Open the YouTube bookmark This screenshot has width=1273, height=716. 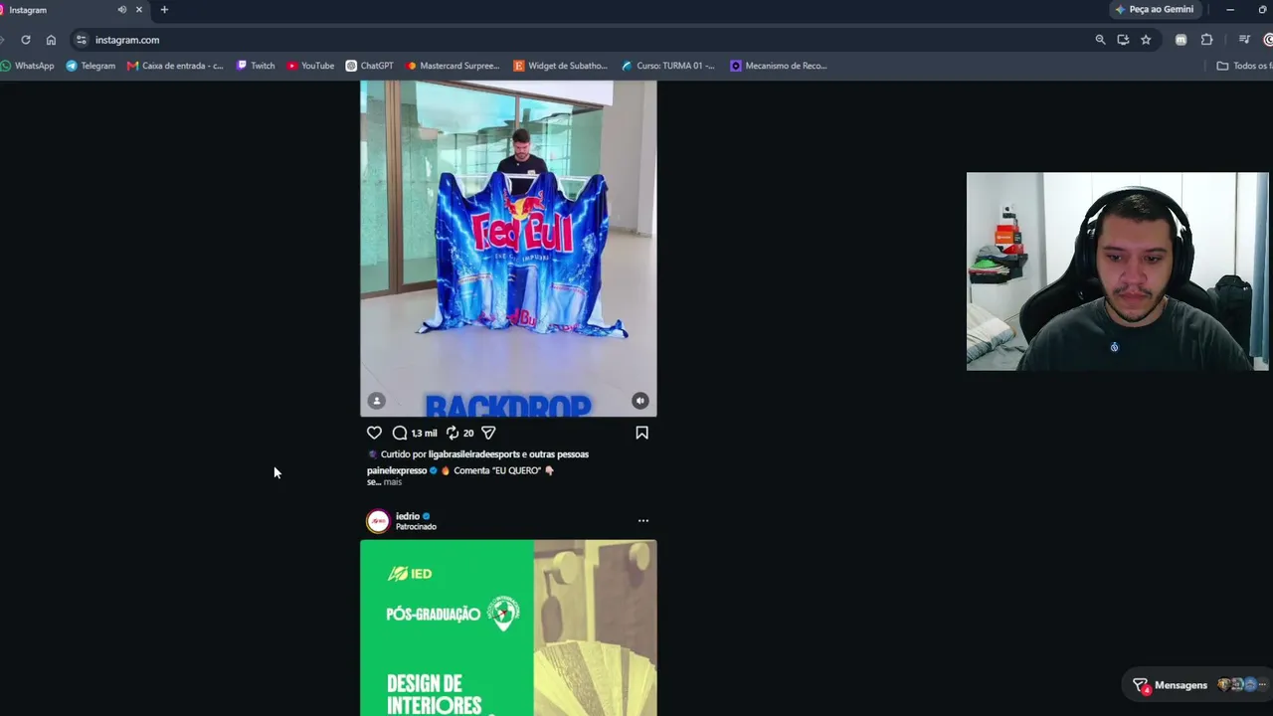click(310, 66)
